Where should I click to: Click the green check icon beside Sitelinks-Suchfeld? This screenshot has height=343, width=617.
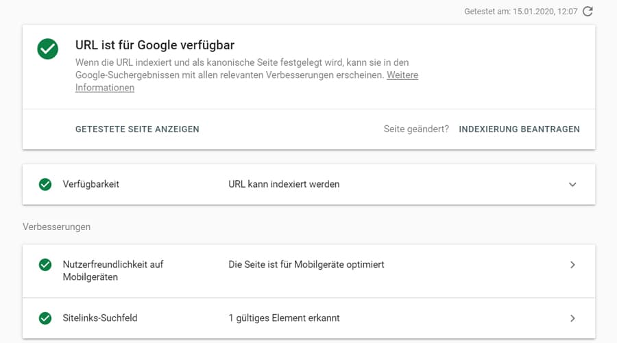point(45,318)
